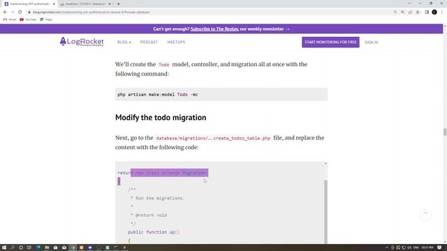Expand the BLOG dropdown menu
The height and width of the screenshot is (251, 447).
click(x=124, y=42)
